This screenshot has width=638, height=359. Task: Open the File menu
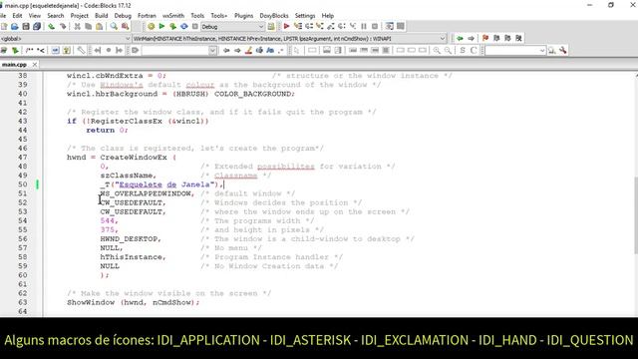point(3,16)
